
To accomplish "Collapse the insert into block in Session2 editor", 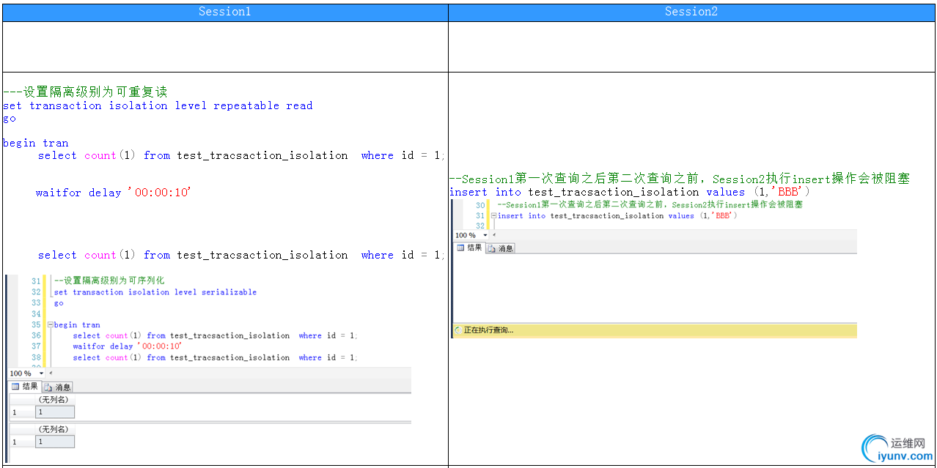I will [494, 216].
